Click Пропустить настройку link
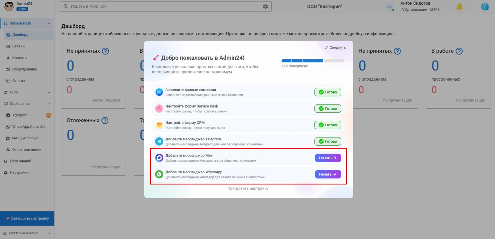 tap(248, 188)
